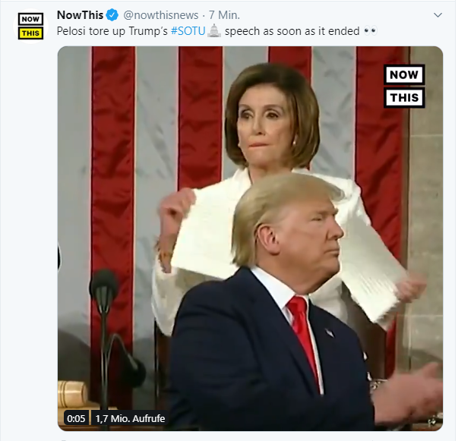Play the Pelosi speech video
Viewport: 471px width, 441px height.
(x=250, y=238)
